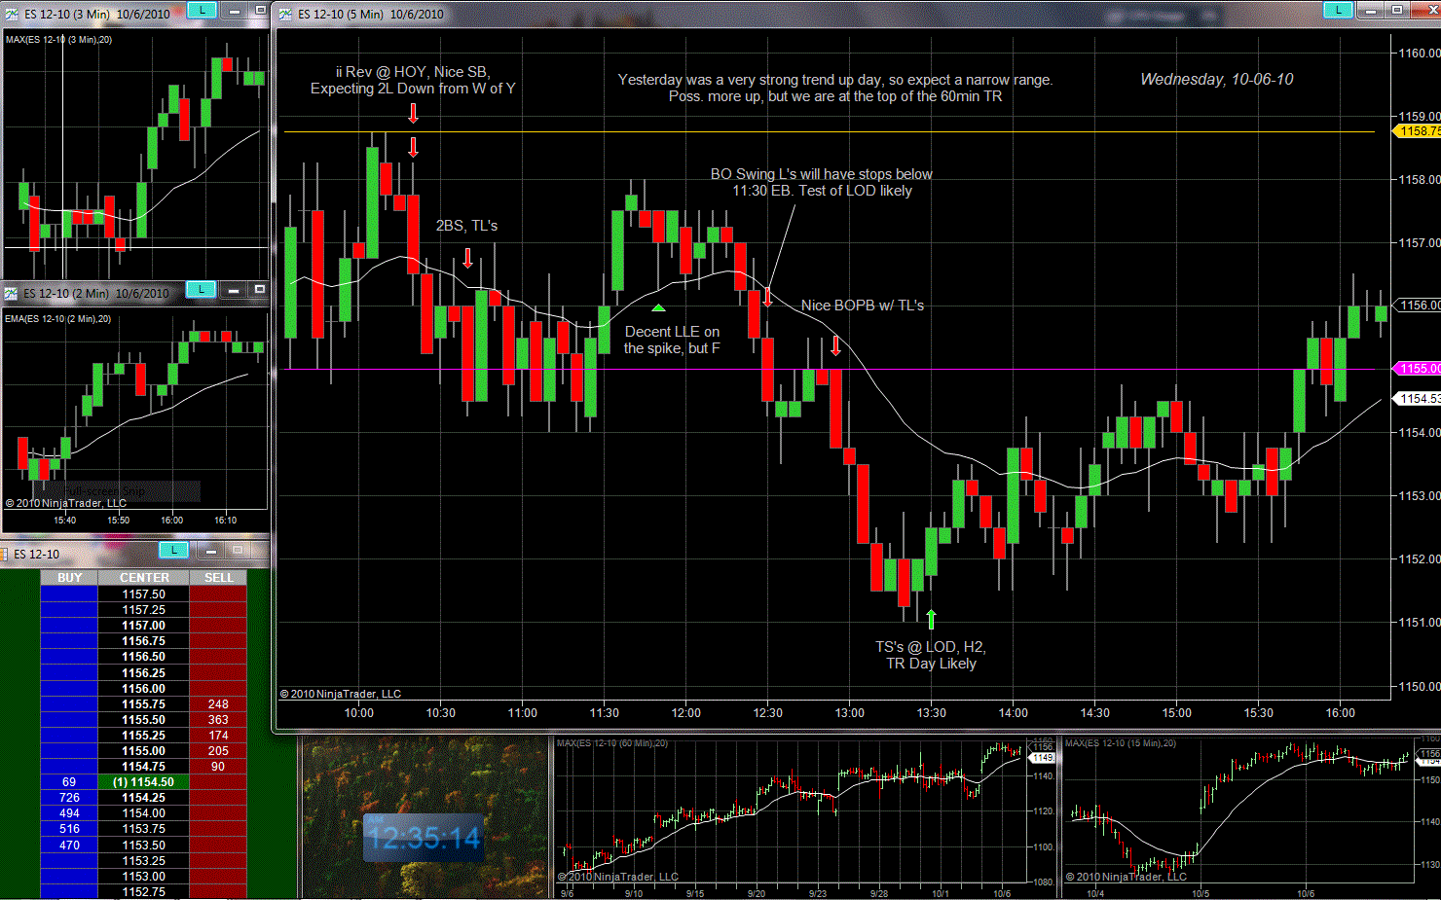The height and width of the screenshot is (900, 1441).
Task: Click the 'L' link button on the 3 Min chart
Action: (202, 10)
